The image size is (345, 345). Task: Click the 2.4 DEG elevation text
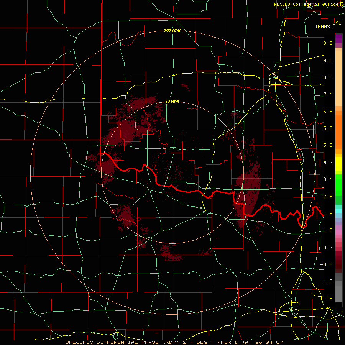tap(195, 342)
